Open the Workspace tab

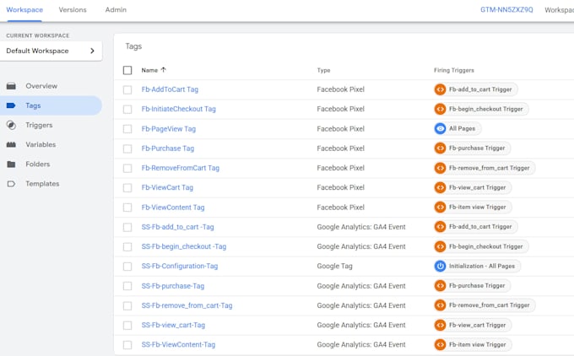[x=24, y=10]
